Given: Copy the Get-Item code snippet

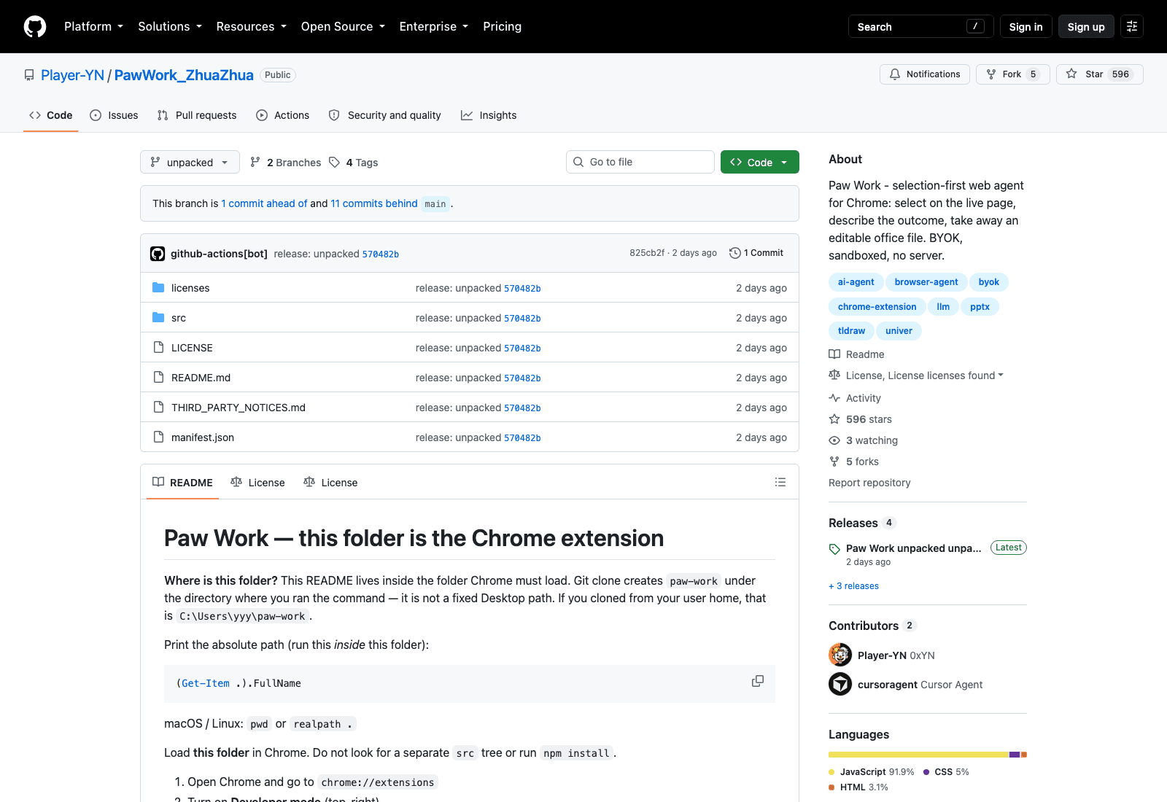Looking at the screenshot, I should [x=758, y=681].
